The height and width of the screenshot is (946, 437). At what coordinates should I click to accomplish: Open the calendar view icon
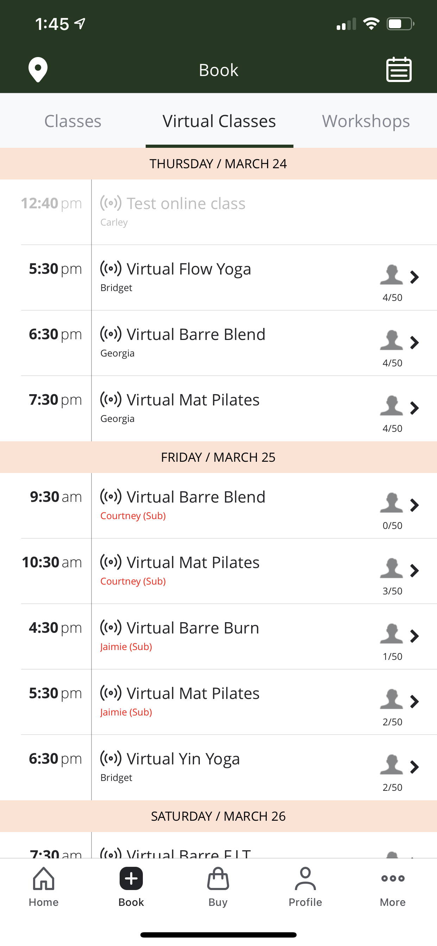tap(399, 69)
